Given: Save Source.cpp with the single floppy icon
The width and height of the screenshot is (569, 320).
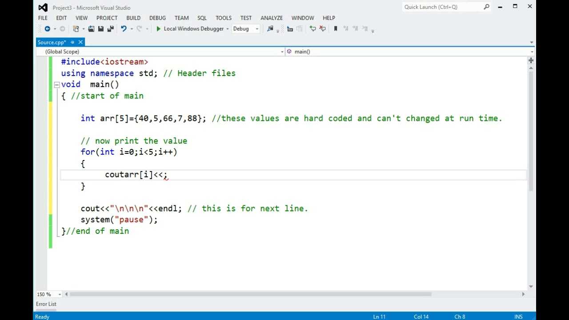Looking at the screenshot, I should click(x=101, y=29).
